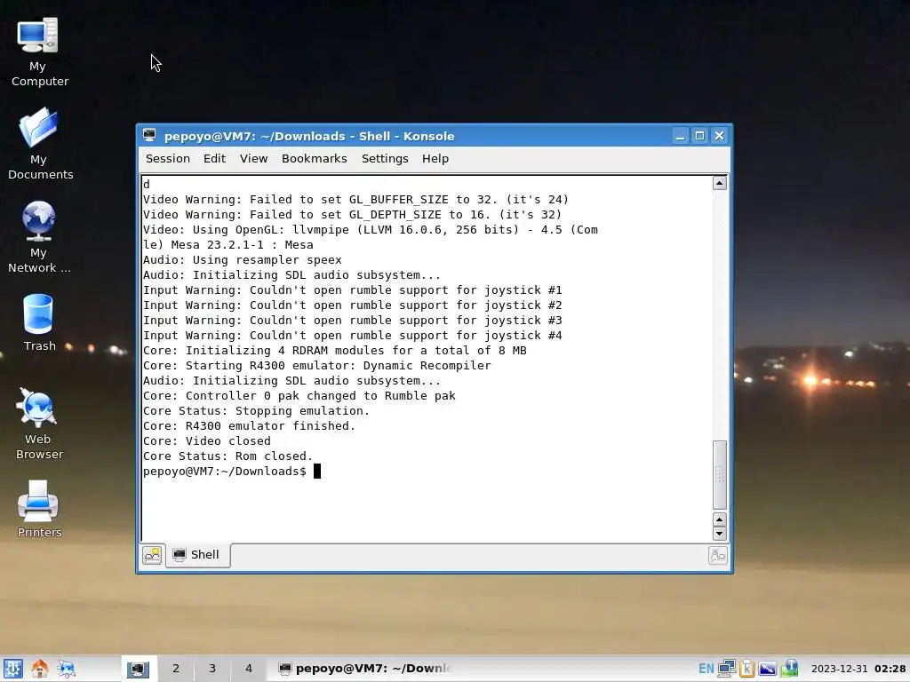This screenshot has width=910, height=682.
Task: Open the Bookmarks menu in Konsole
Action: pos(314,158)
